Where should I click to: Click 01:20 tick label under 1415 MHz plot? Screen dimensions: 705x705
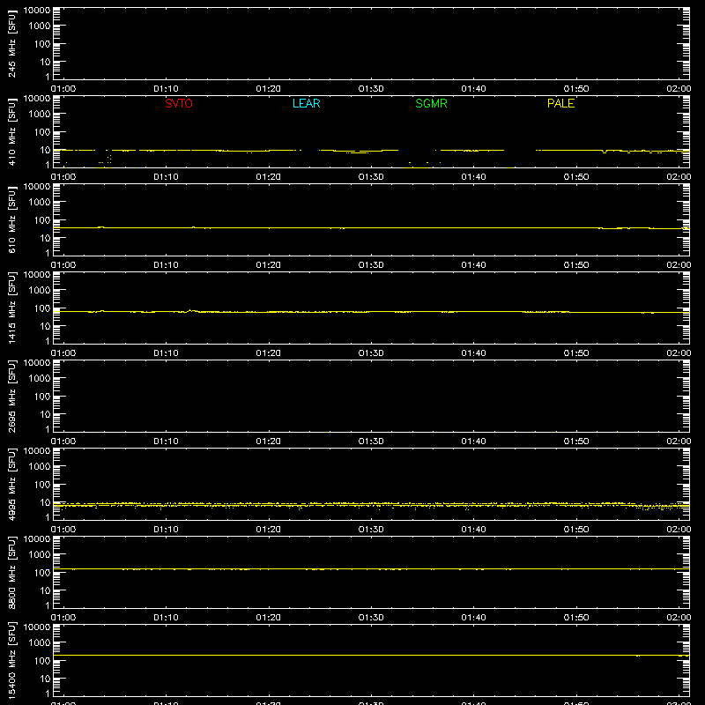(x=269, y=353)
